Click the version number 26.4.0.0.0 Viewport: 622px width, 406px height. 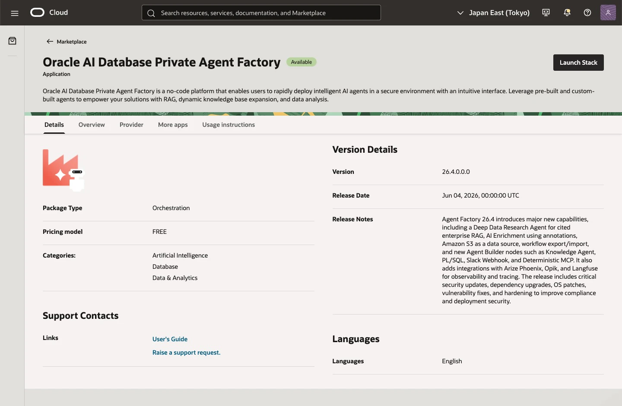click(456, 172)
